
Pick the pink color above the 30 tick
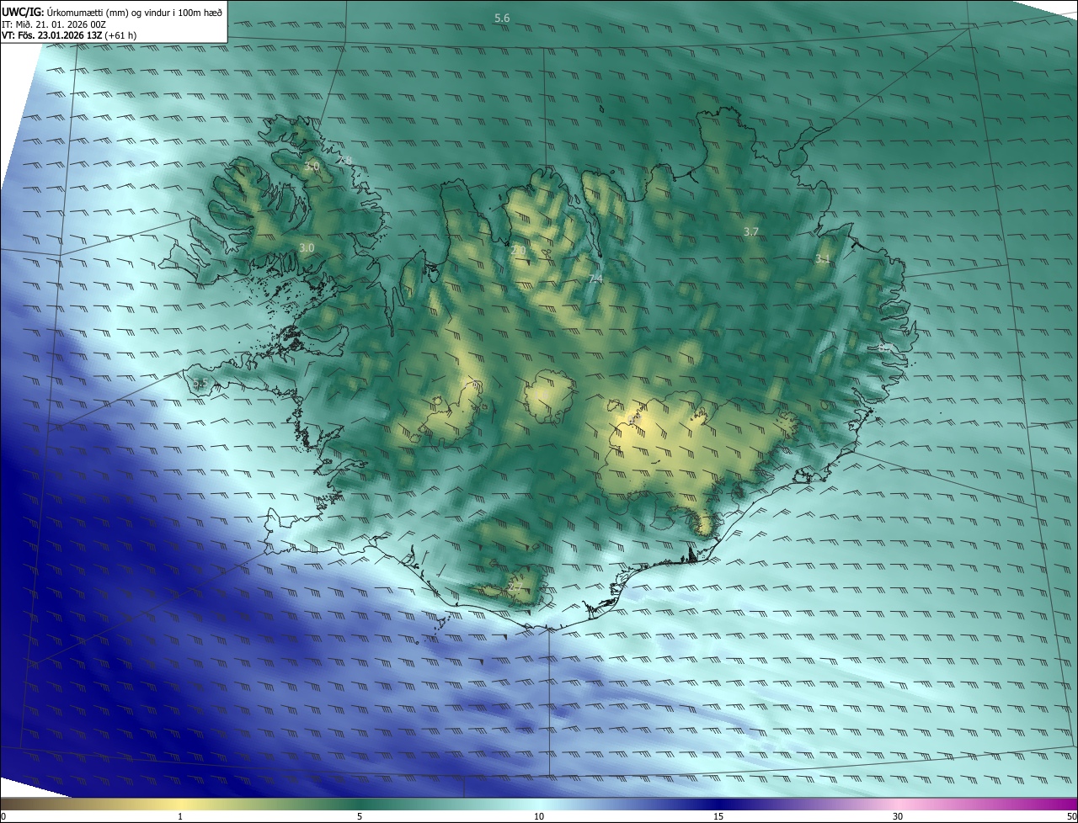point(898,804)
